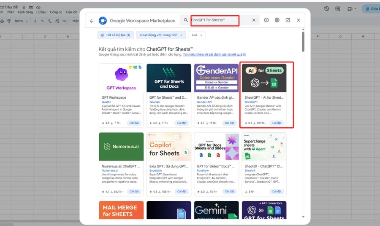Viewport: 380px width, 226px height.
Task: Click the 'SheetGPT - AI for Sheet...' title
Action: (264, 97)
